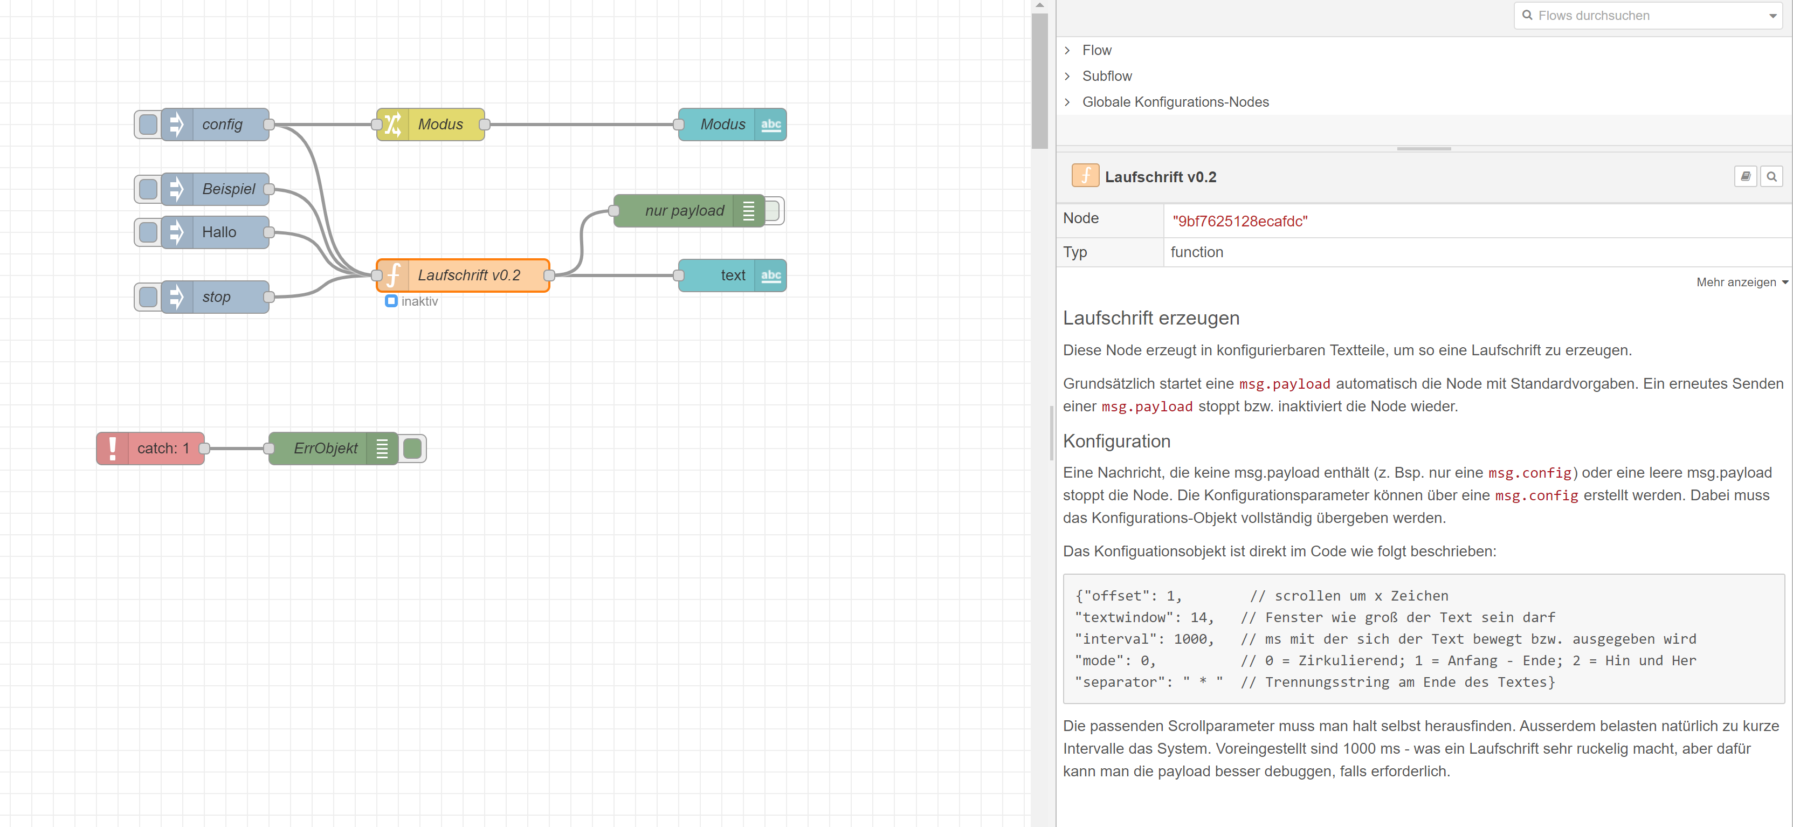Viewport: 1793px width, 827px height.
Task: Trigger the stop inject node button
Action: point(148,297)
